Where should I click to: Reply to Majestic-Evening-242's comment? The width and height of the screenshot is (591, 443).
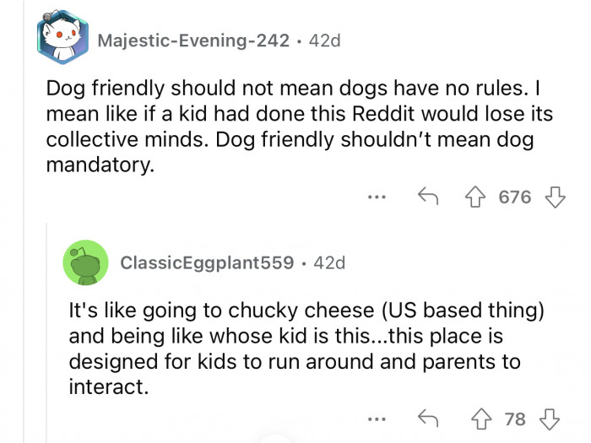point(426,197)
